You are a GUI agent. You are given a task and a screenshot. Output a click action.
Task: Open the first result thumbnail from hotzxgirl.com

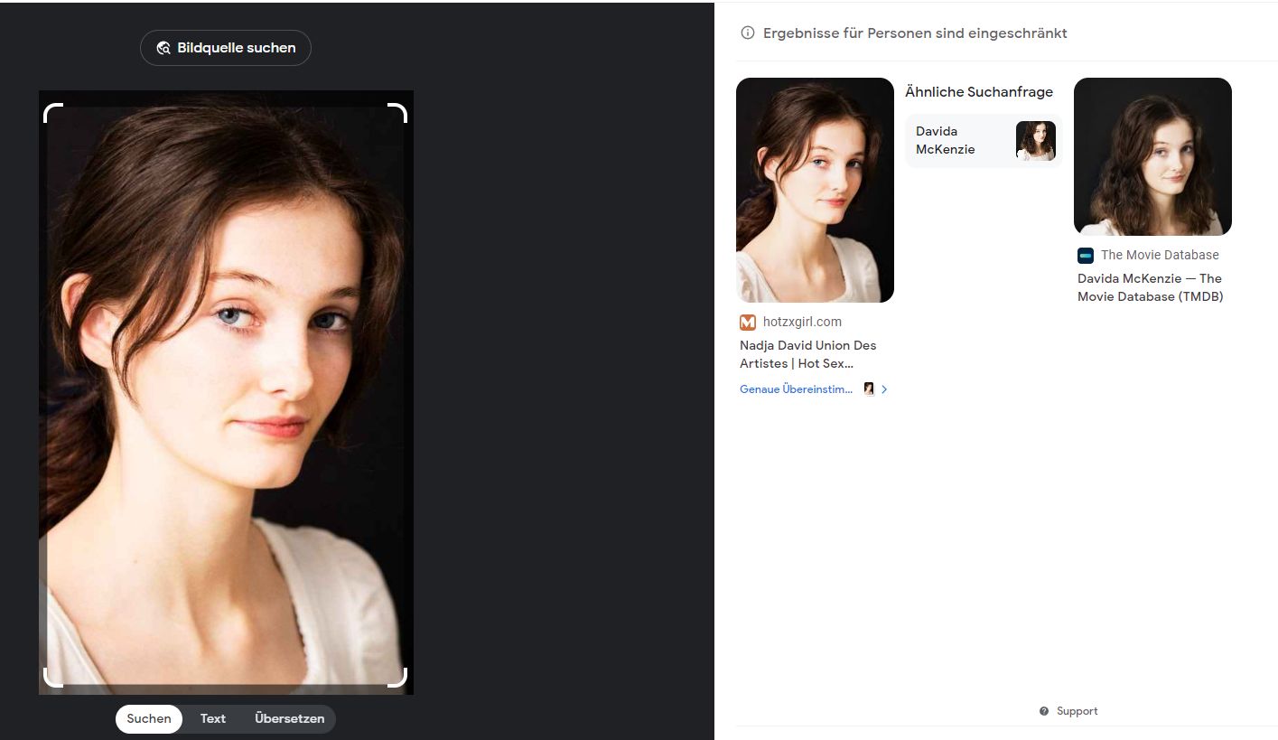(815, 190)
